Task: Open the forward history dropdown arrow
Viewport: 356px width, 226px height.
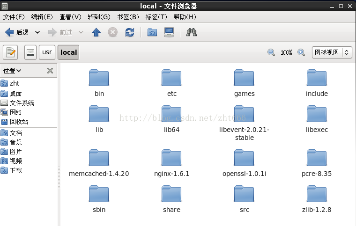Action: click(x=81, y=32)
